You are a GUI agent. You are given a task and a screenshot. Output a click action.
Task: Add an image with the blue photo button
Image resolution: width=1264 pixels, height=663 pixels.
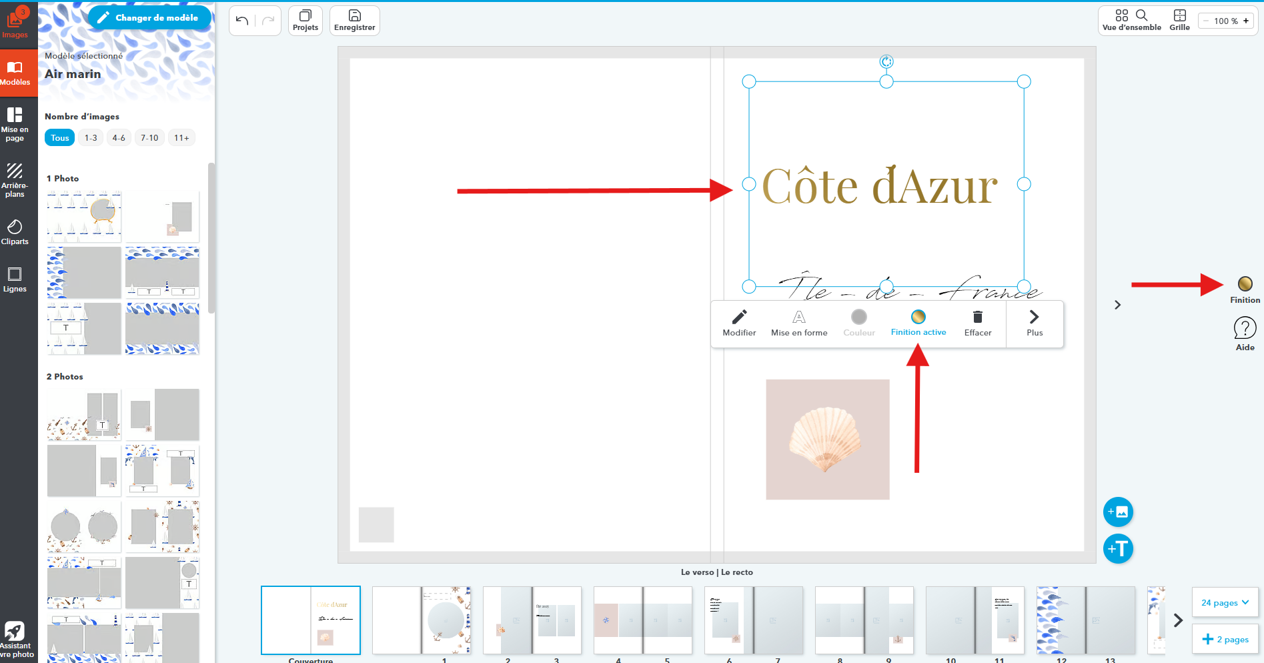click(1118, 512)
